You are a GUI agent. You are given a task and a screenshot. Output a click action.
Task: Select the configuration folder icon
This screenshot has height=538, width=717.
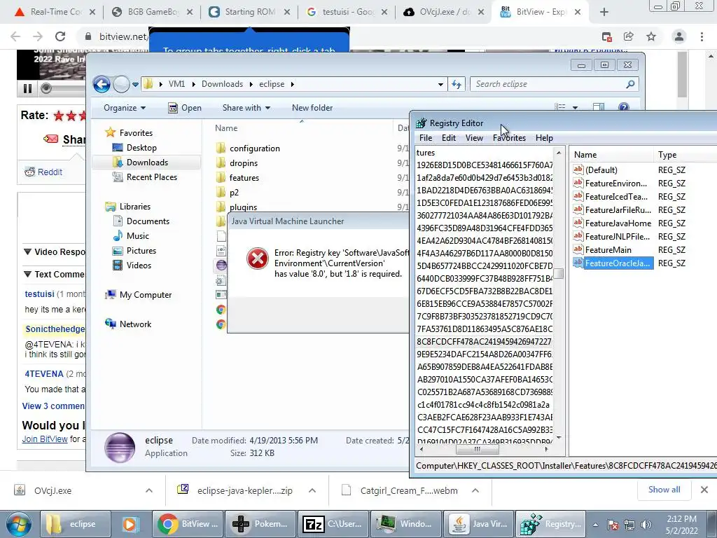click(x=221, y=149)
